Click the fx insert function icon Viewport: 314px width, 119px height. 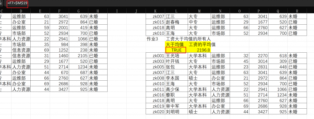[1, 3]
